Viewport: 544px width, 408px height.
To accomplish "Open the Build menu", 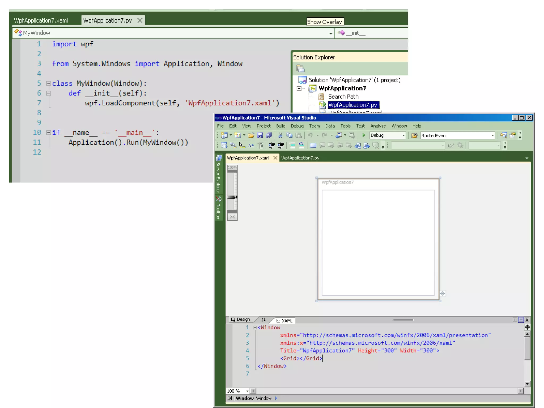I will click(x=280, y=126).
